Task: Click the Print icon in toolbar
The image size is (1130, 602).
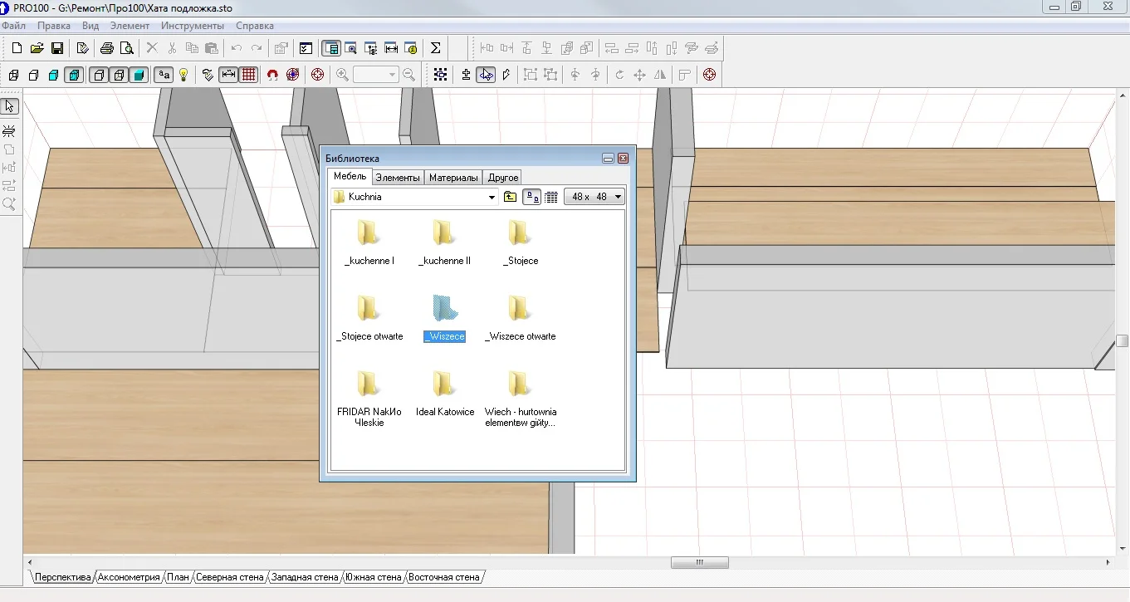Action: (x=107, y=48)
